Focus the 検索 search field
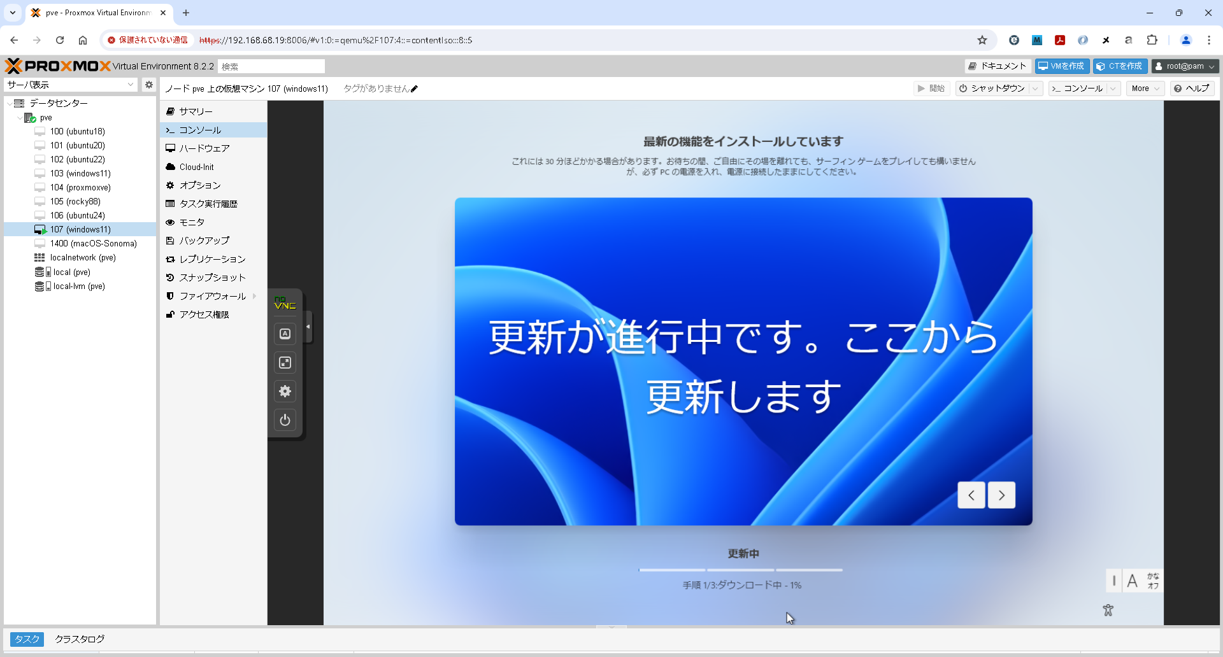Screen dimensions: 1223x657 (x=271, y=66)
